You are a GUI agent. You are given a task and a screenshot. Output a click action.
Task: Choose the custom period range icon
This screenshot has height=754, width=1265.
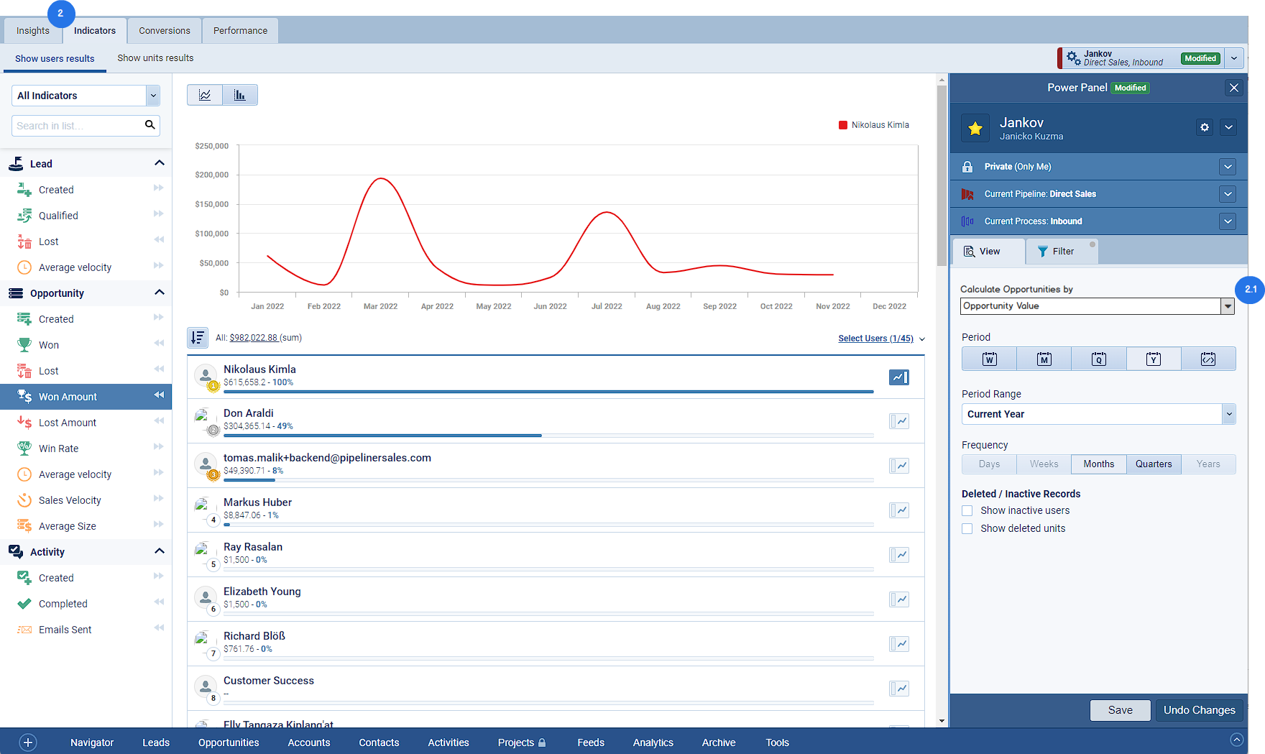[1207, 359]
